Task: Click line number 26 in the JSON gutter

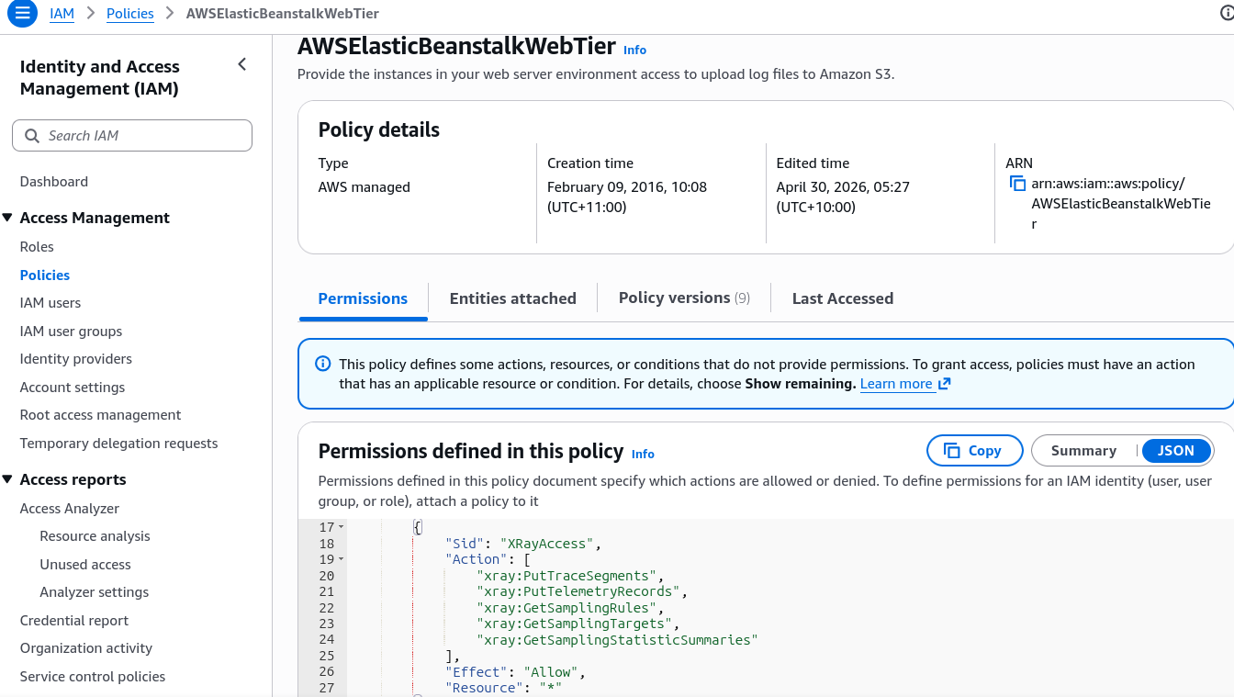Action: (327, 672)
